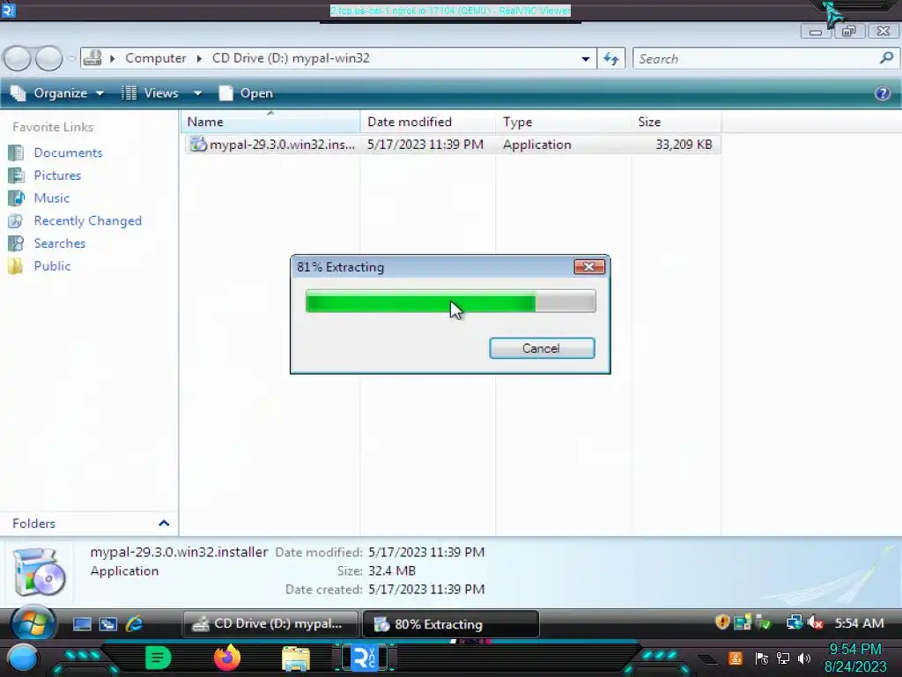Click the muted volume tray icon in Vista

tap(815, 622)
